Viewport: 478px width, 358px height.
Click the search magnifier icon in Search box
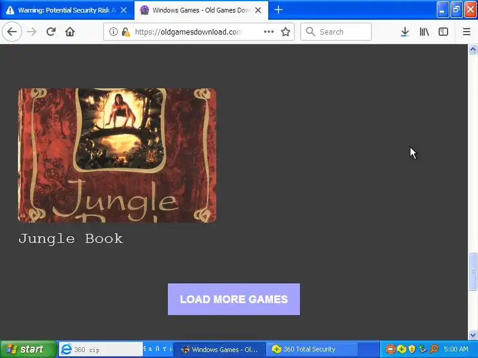310,32
